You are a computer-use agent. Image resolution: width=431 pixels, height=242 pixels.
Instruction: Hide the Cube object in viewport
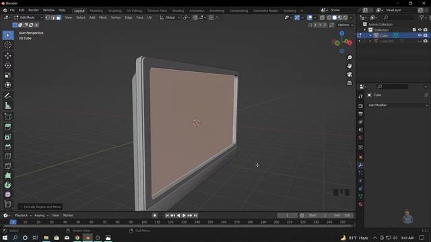[x=420, y=36]
